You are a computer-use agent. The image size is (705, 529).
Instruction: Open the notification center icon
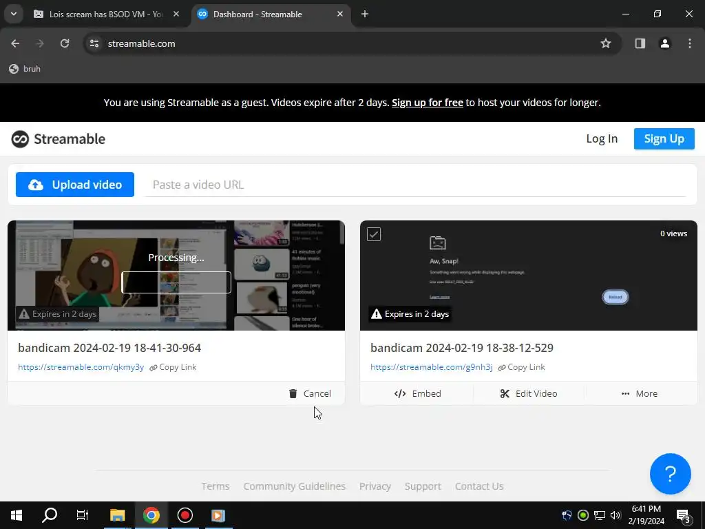click(684, 515)
